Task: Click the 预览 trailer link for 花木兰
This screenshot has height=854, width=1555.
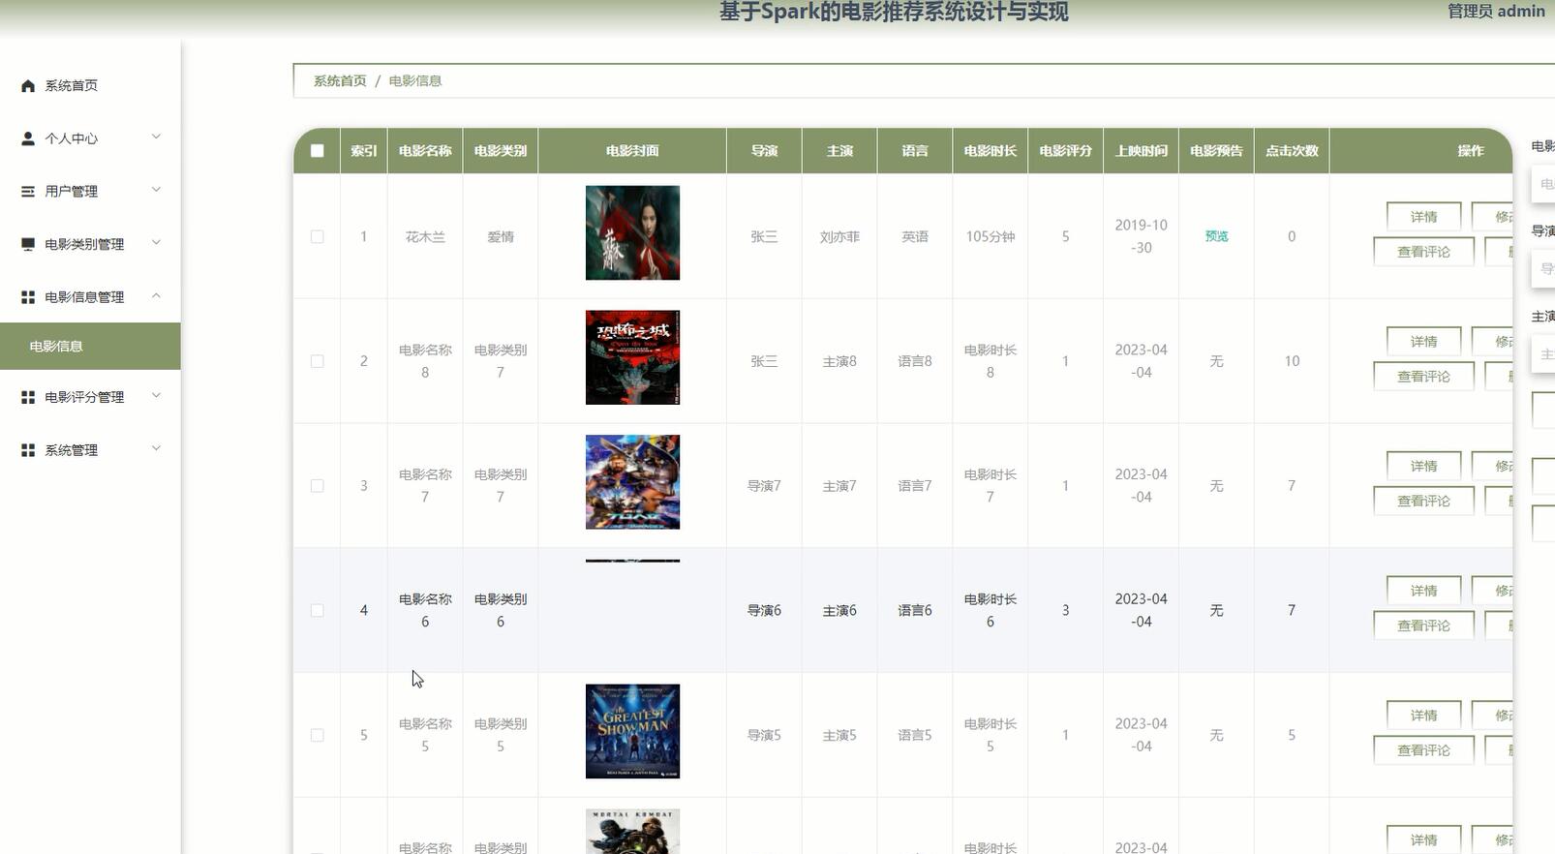Action: 1216,236
